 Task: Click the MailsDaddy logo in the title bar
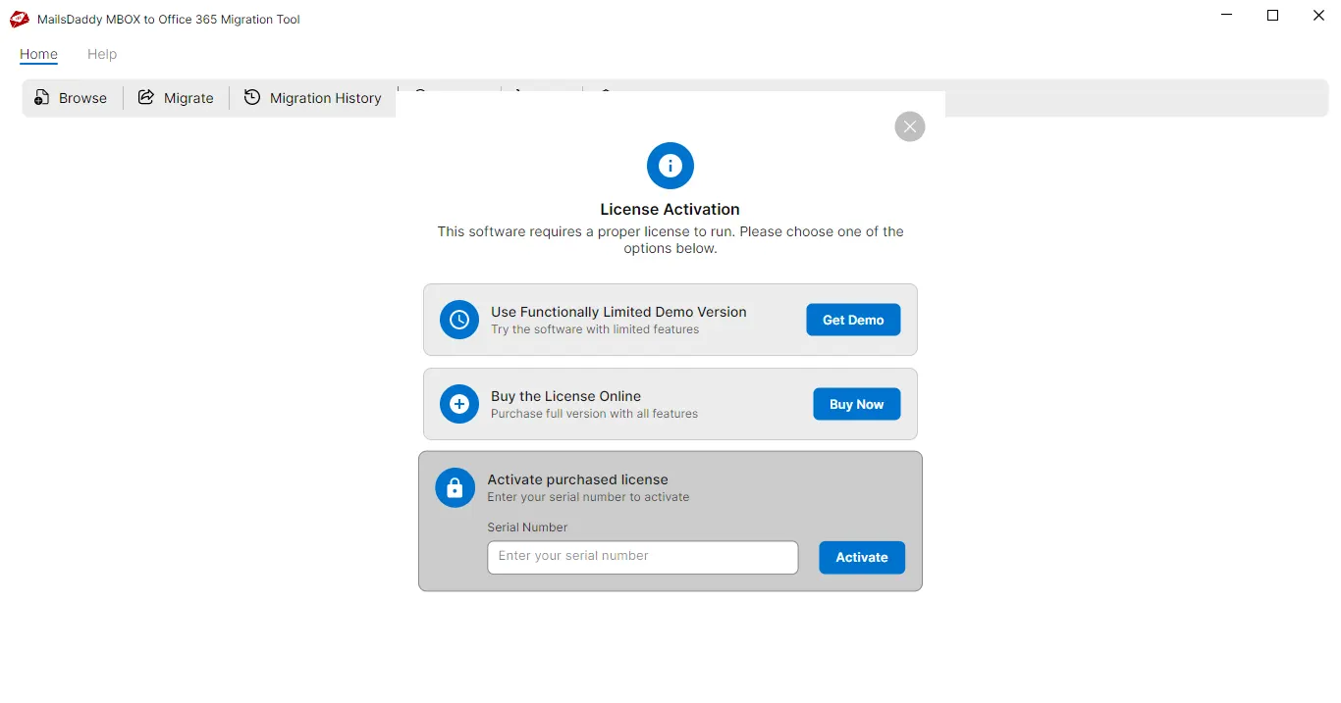[x=20, y=19]
